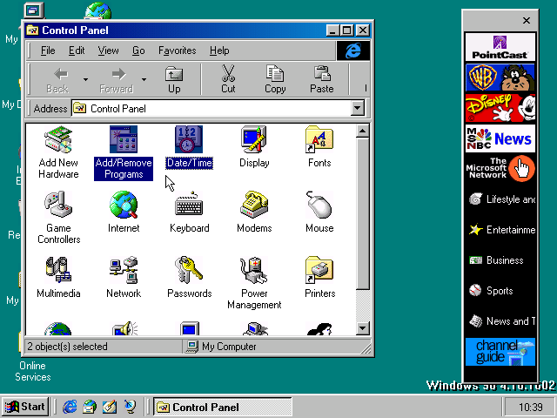Image resolution: width=557 pixels, height=418 pixels.
Task: Open the View menu
Action: pos(108,51)
